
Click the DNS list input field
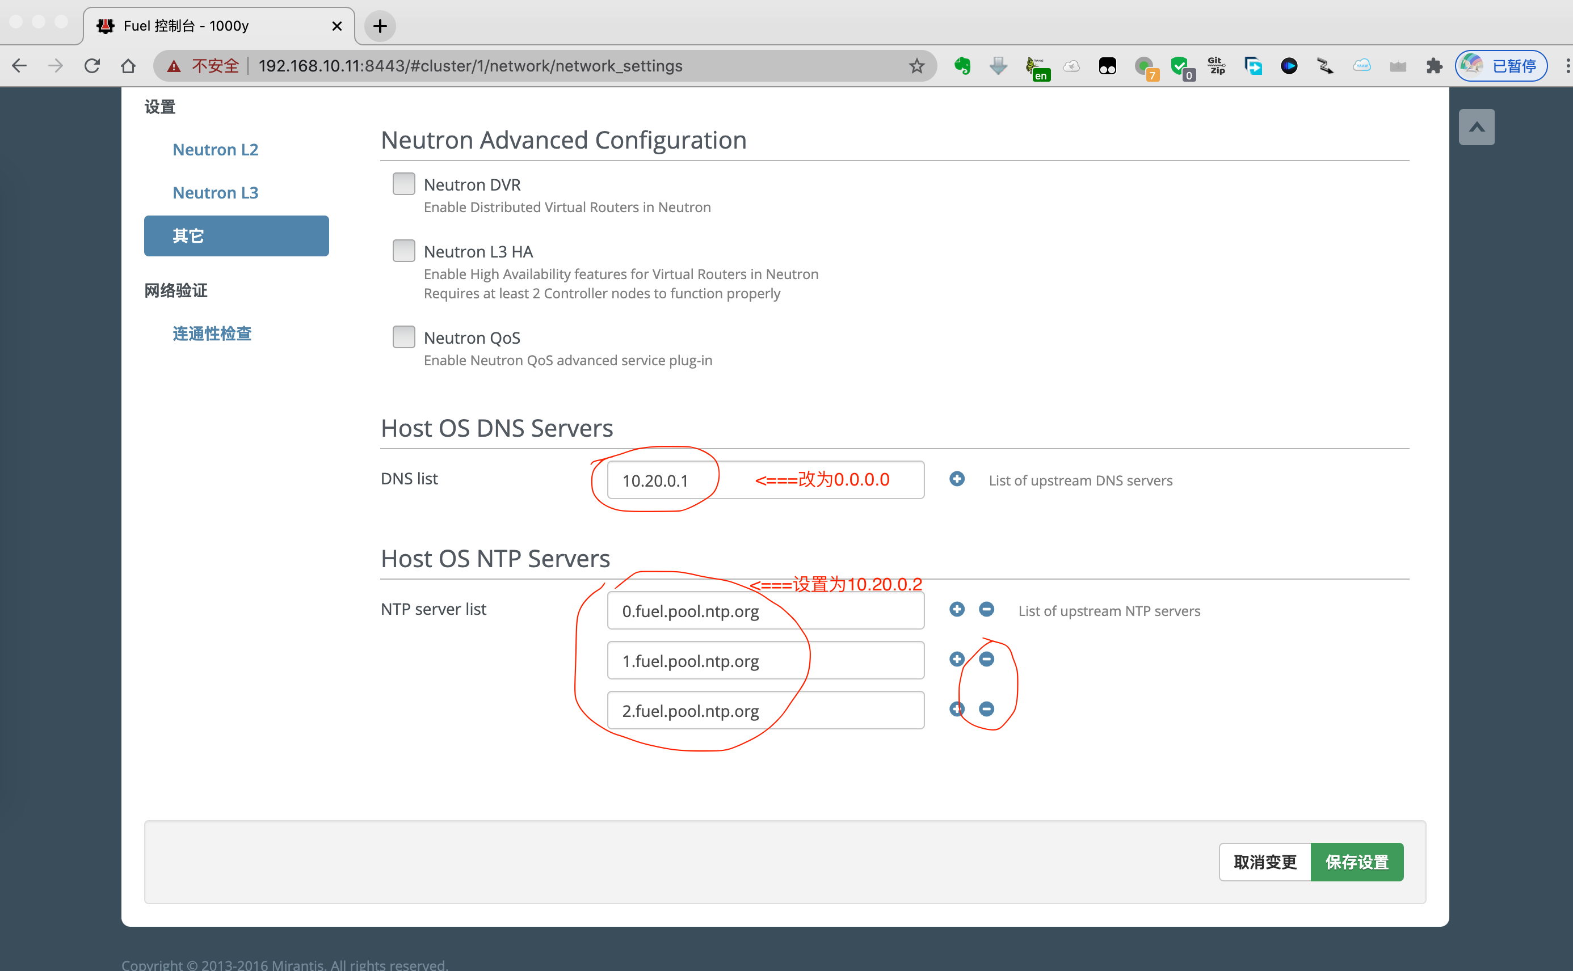click(766, 480)
